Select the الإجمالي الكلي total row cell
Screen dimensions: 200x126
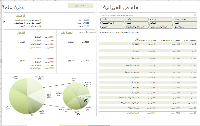(148, 113)
